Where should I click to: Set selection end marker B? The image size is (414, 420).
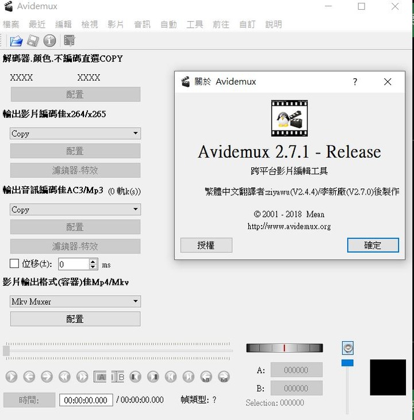118,377
